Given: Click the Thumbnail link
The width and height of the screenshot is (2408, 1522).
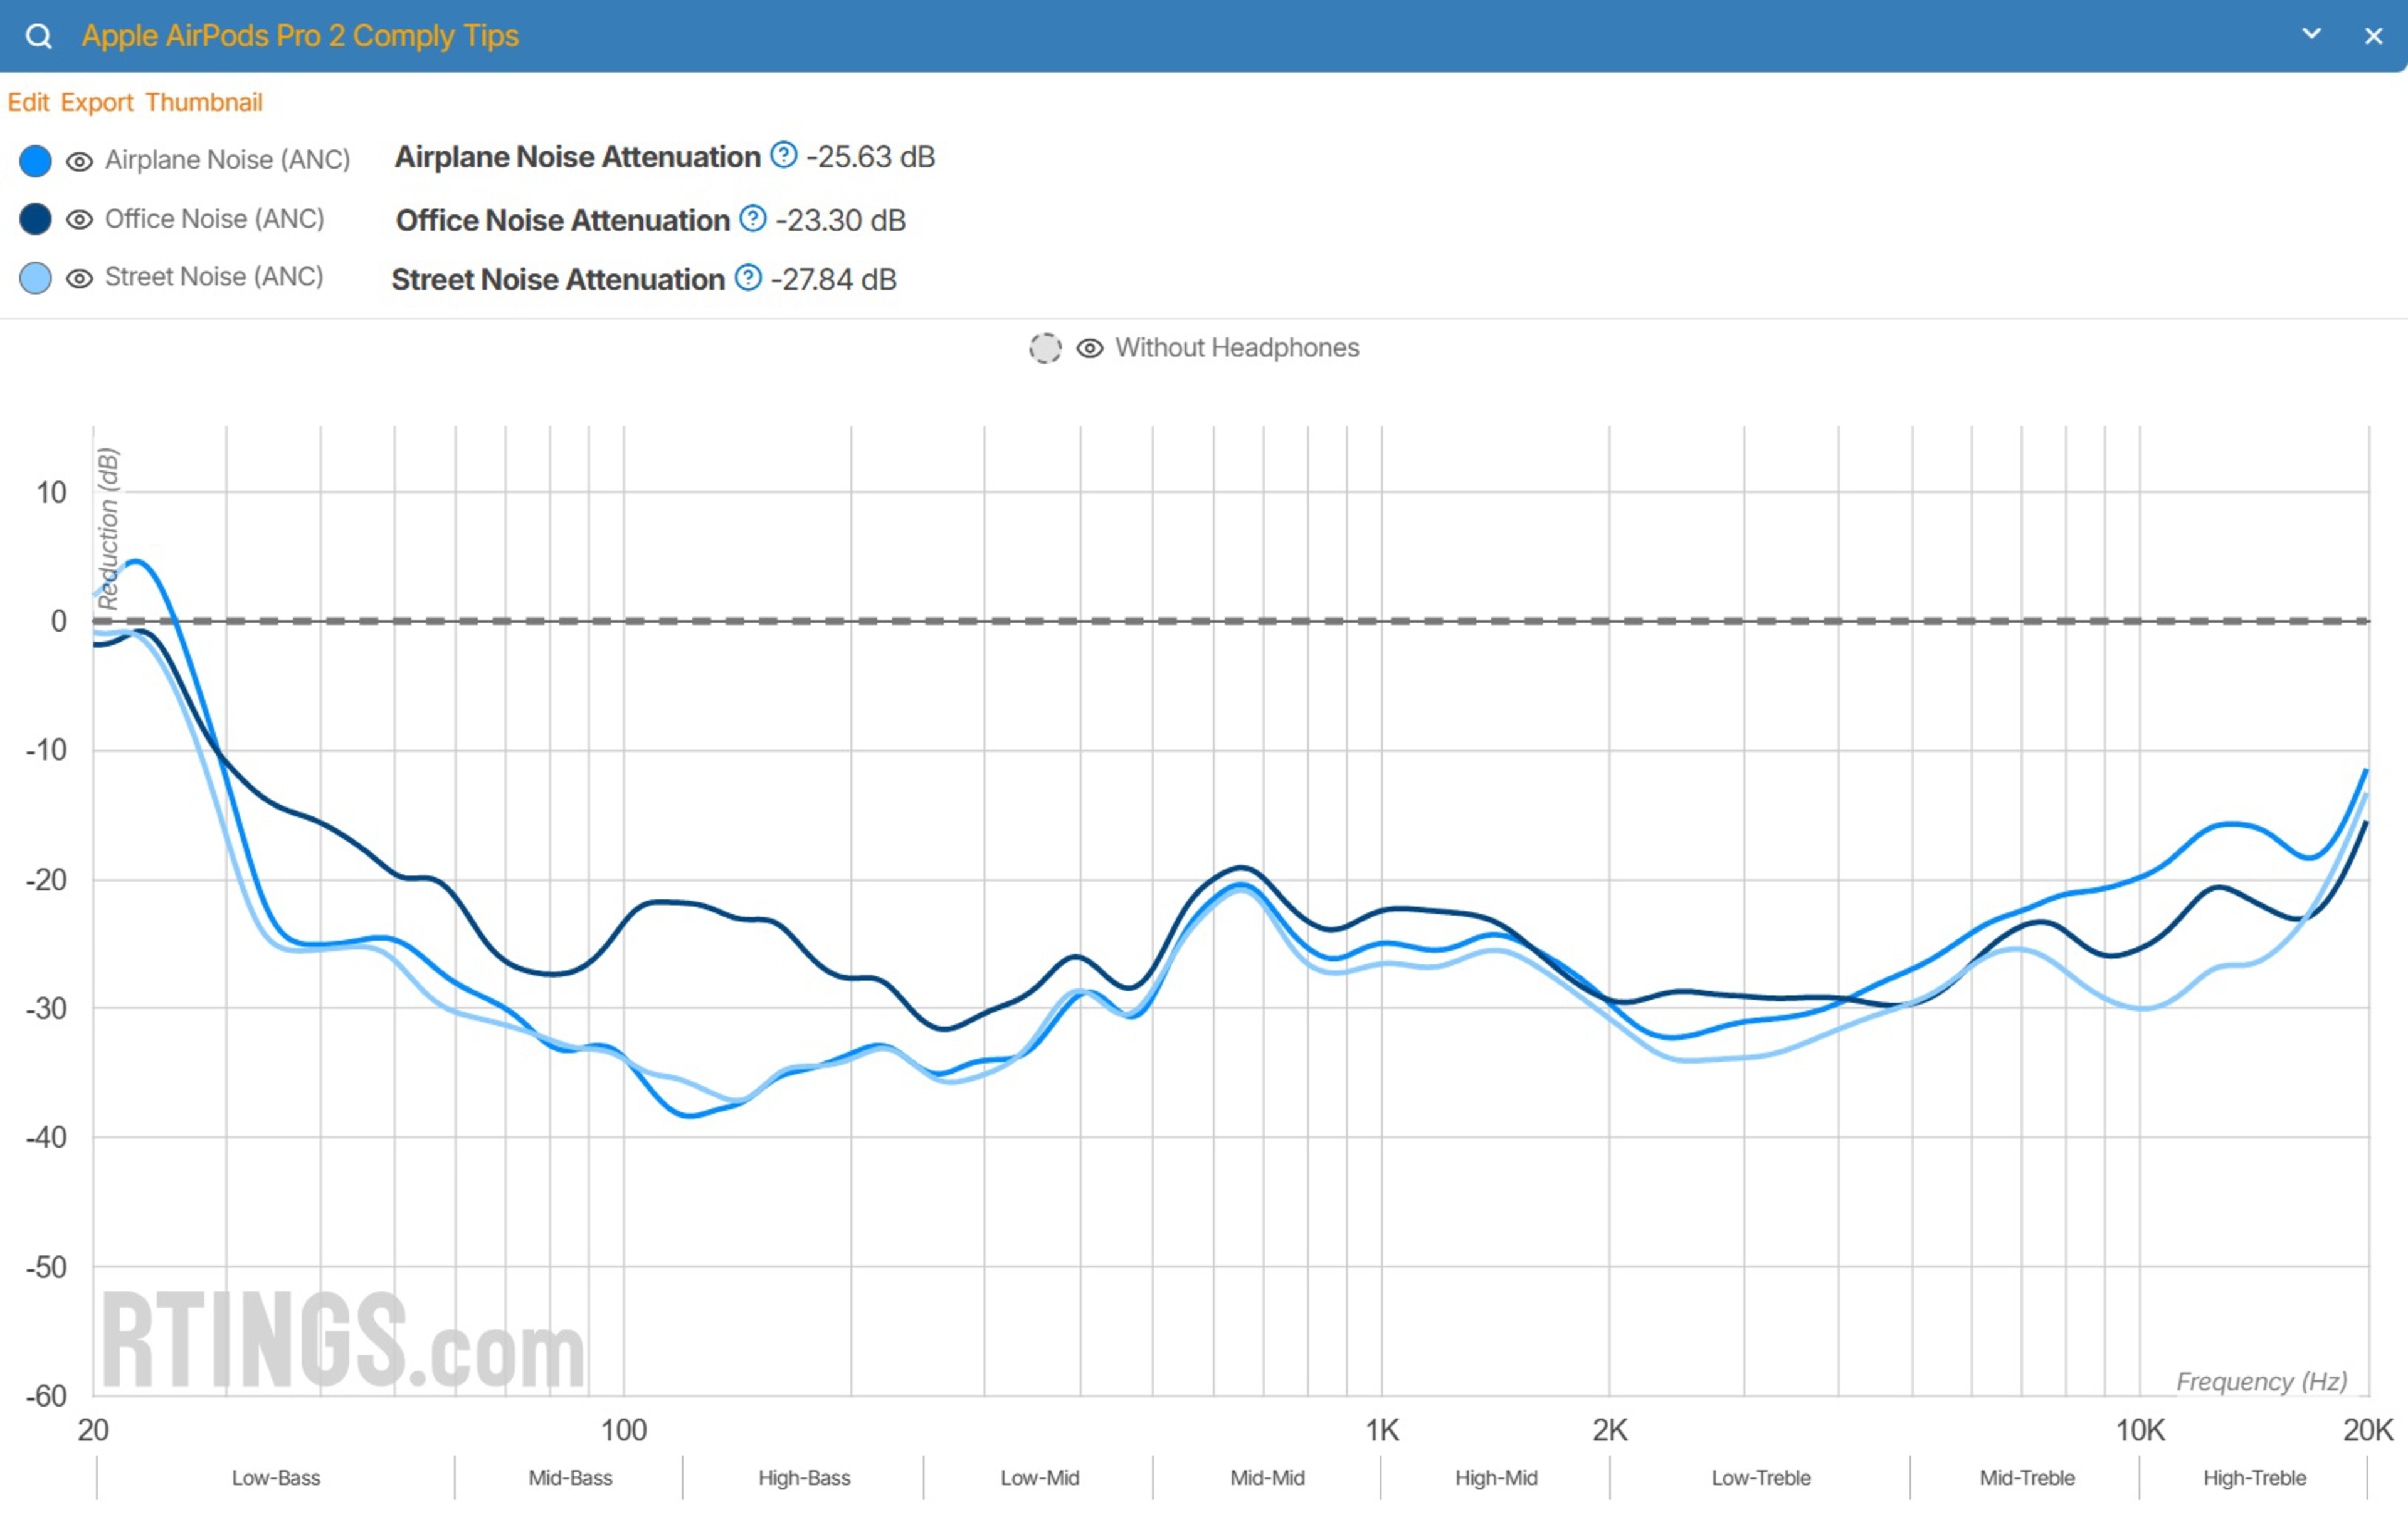Looking at the screenshot, I should point(204,102).
